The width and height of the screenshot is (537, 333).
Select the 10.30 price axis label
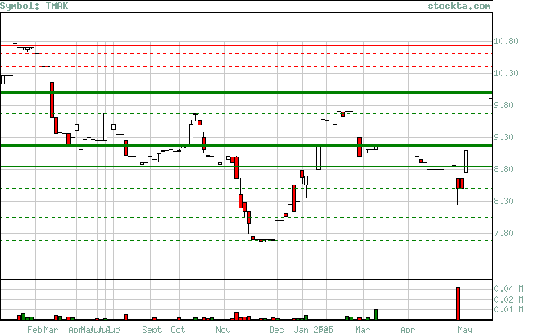(x=506, y=73)
